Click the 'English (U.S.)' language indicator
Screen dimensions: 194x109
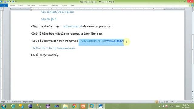[x=28, y=102]
